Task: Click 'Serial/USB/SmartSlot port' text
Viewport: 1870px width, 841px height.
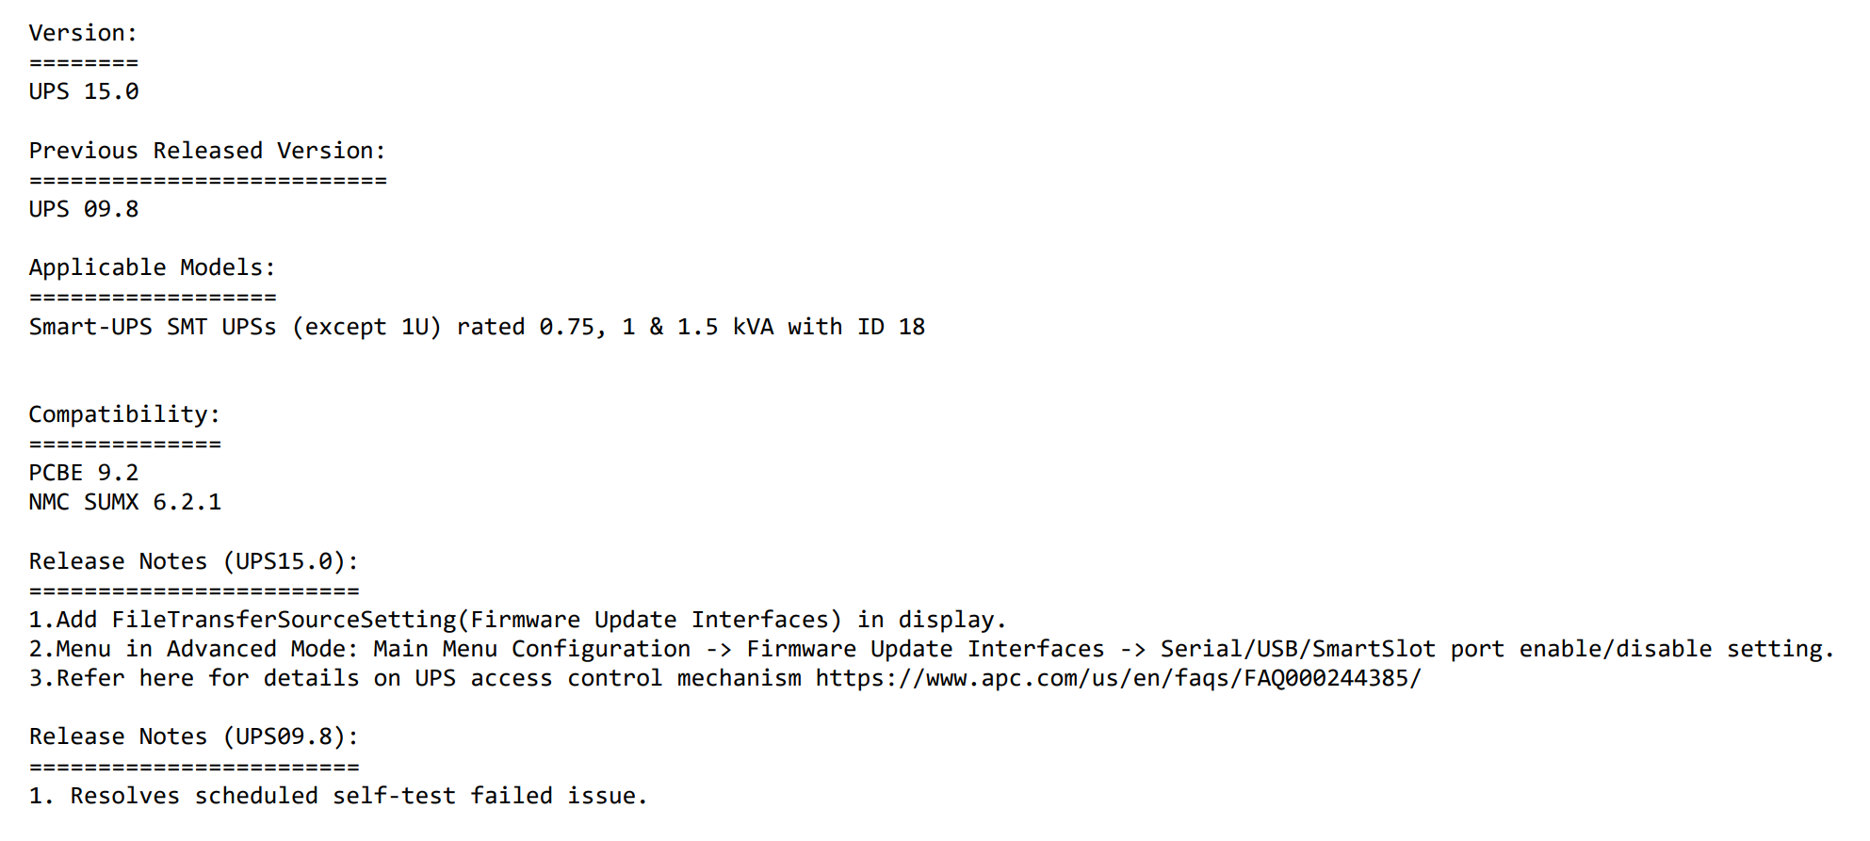Action: coord(1333,650)
